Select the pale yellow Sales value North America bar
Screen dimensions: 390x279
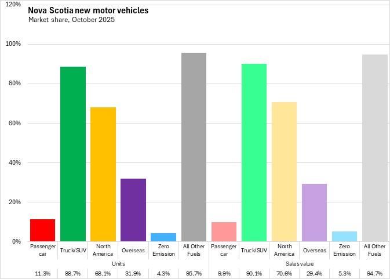pos(284,172)
